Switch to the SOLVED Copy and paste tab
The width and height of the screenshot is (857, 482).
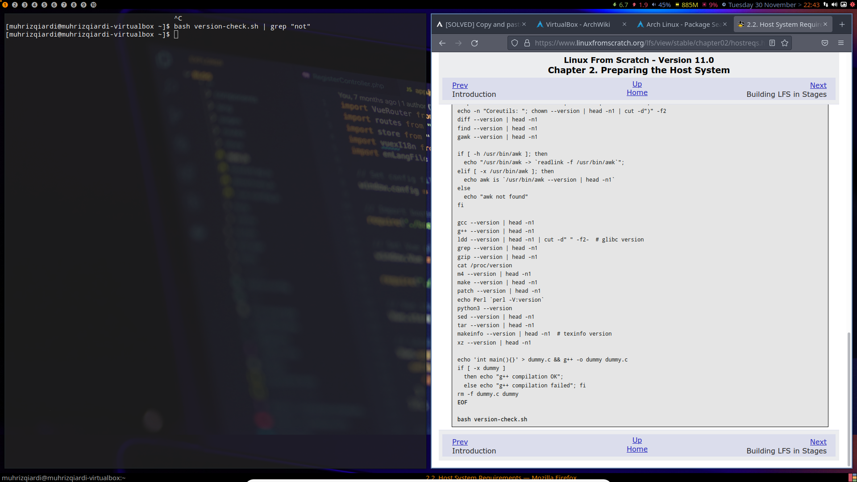(481, 25)
